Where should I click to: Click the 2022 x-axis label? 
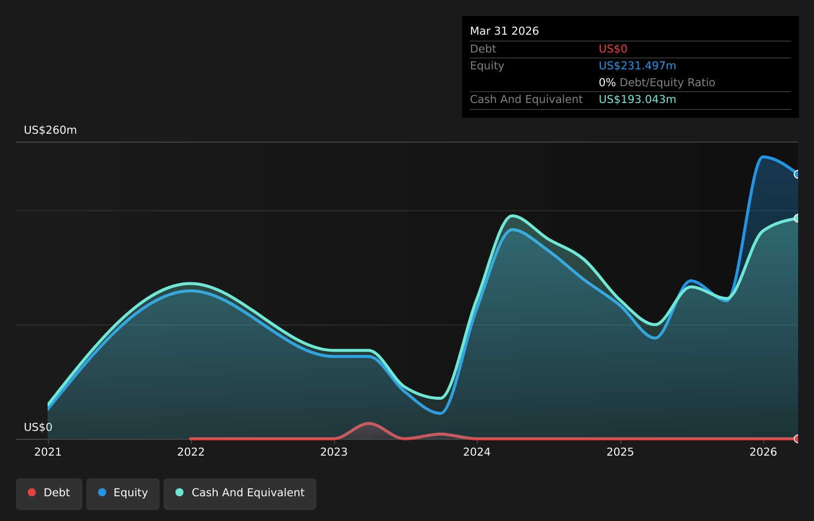point(191,452)
